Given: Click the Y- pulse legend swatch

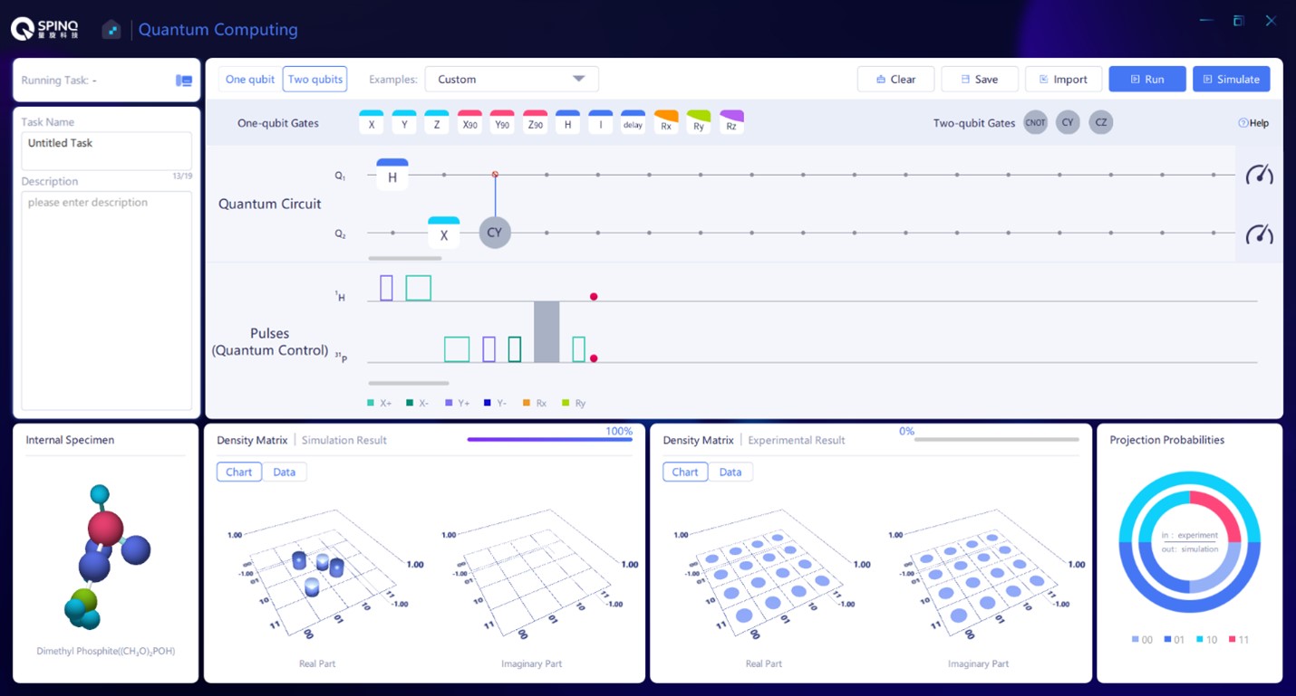Looking at the screenshot, I should coord(488,403).
